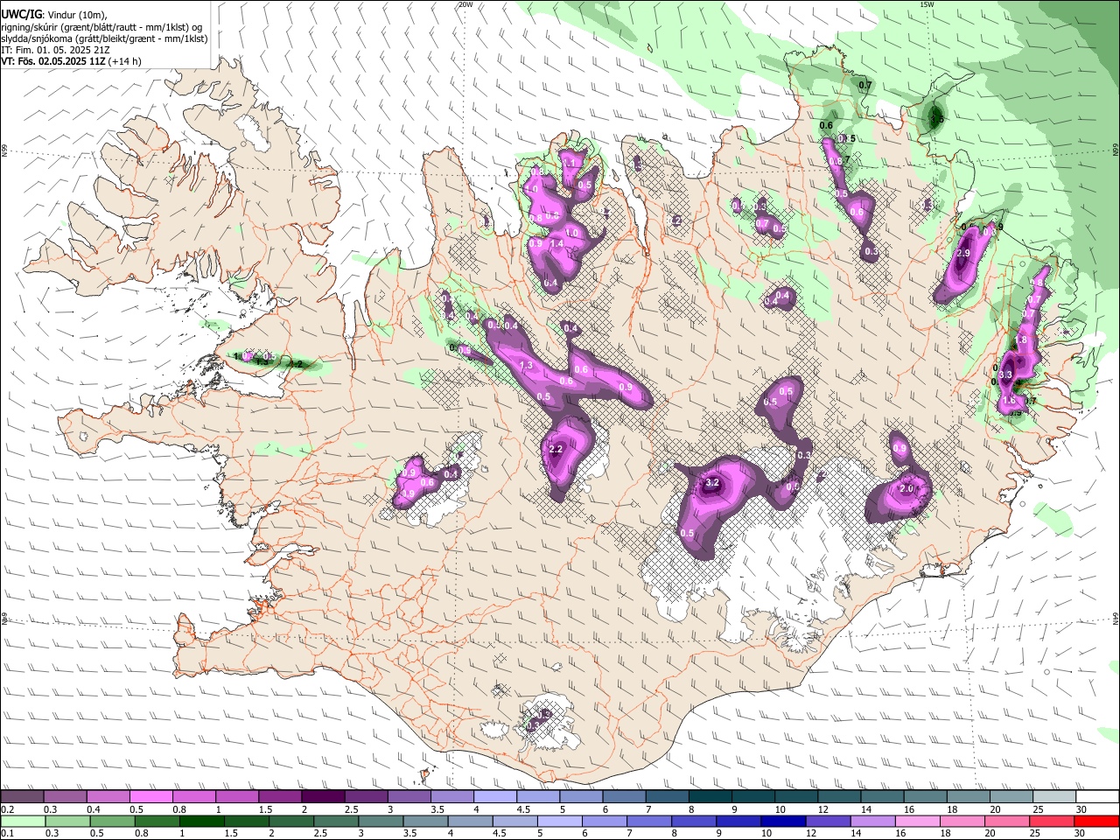
Task: Select the bright pink 0.5–0.8 swatch, top row
Action: tap(150, 796)
